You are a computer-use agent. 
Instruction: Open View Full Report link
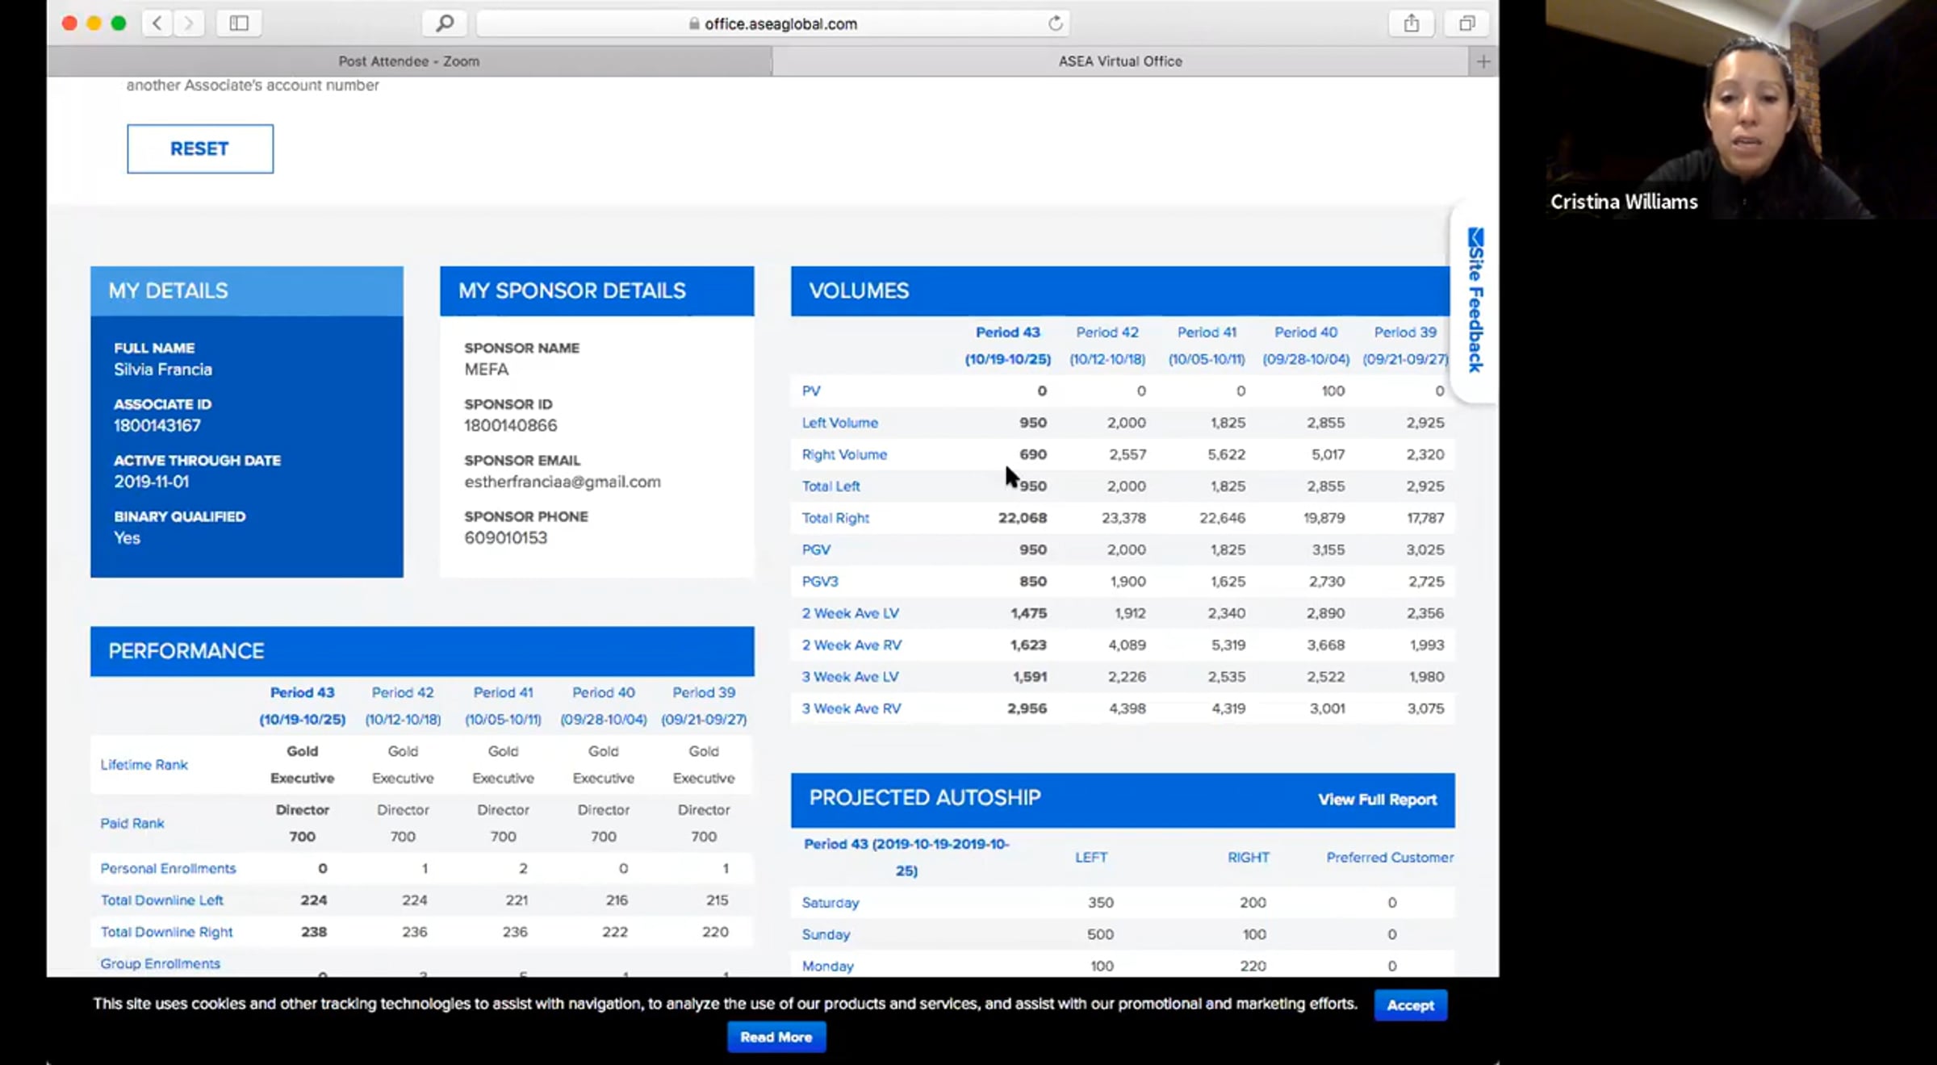point(1377,800)
